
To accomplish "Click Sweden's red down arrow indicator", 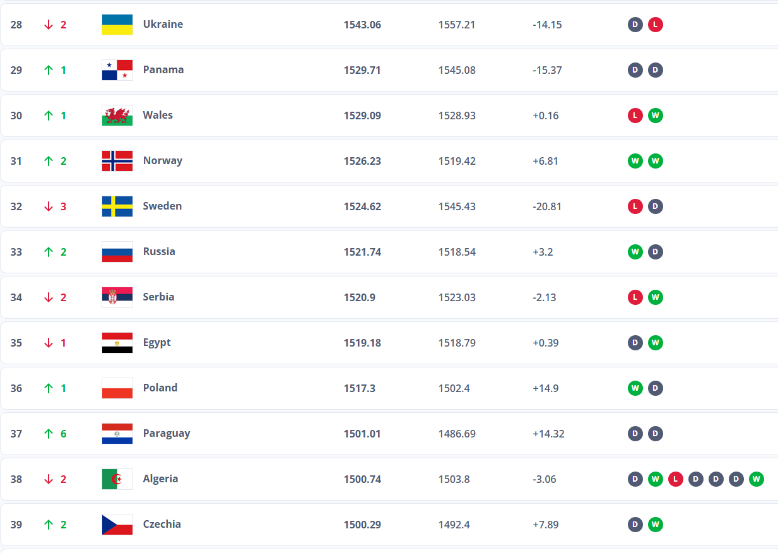I will click(x=49, y=206).
